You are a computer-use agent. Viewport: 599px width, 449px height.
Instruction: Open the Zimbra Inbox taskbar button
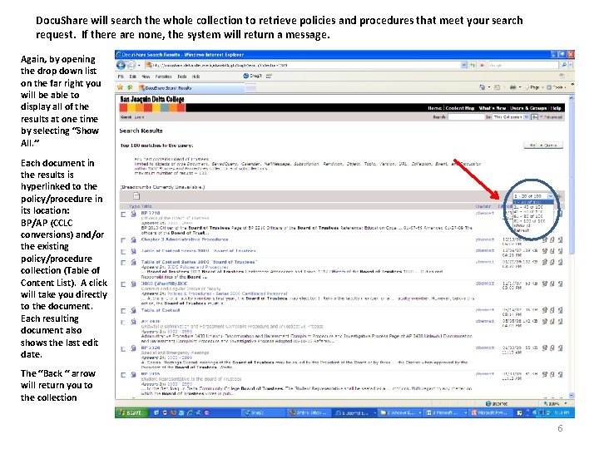(309, 412)
